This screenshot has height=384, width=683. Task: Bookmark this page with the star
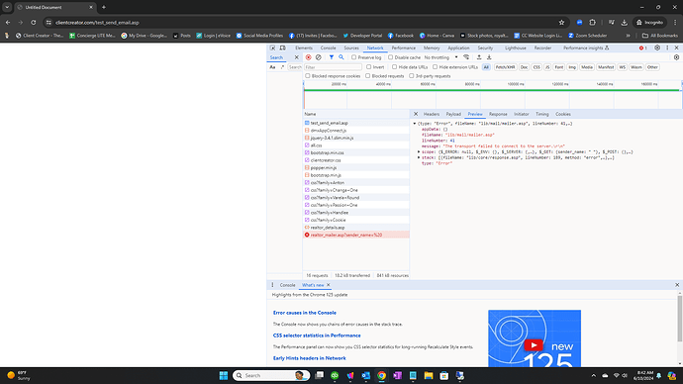(x=561, y=22)
